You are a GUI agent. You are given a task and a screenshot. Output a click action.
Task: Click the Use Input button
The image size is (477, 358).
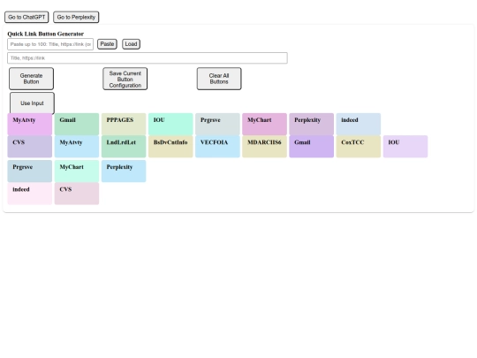pyautogui.click(x=33, y=103)
